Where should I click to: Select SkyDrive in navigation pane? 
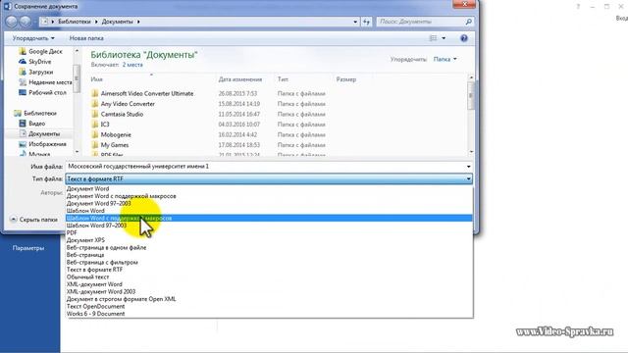pos(35,62)
